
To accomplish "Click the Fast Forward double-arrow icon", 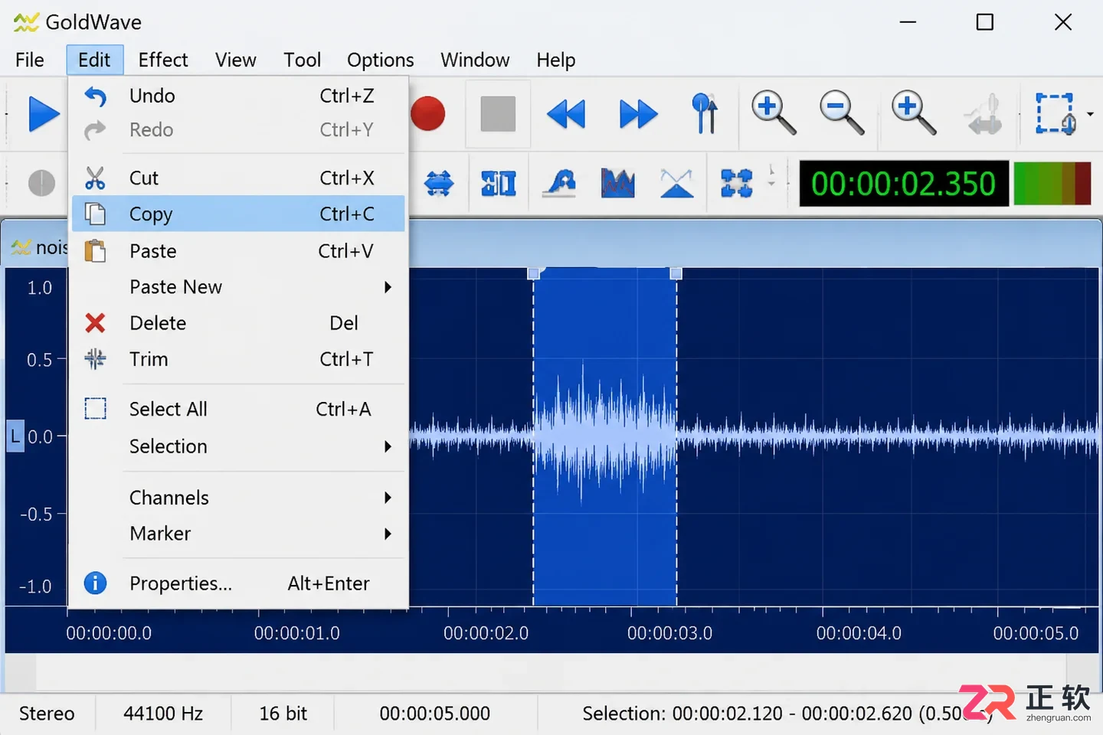I will (638, 114).
